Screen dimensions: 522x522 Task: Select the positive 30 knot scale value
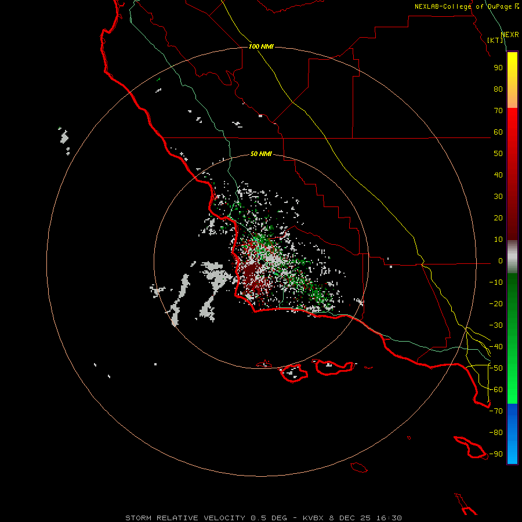pyautogui.click(x=498, y=197)
